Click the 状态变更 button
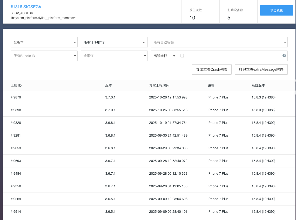The width and height of the screenshot is (296, 220). pos(276,10)
